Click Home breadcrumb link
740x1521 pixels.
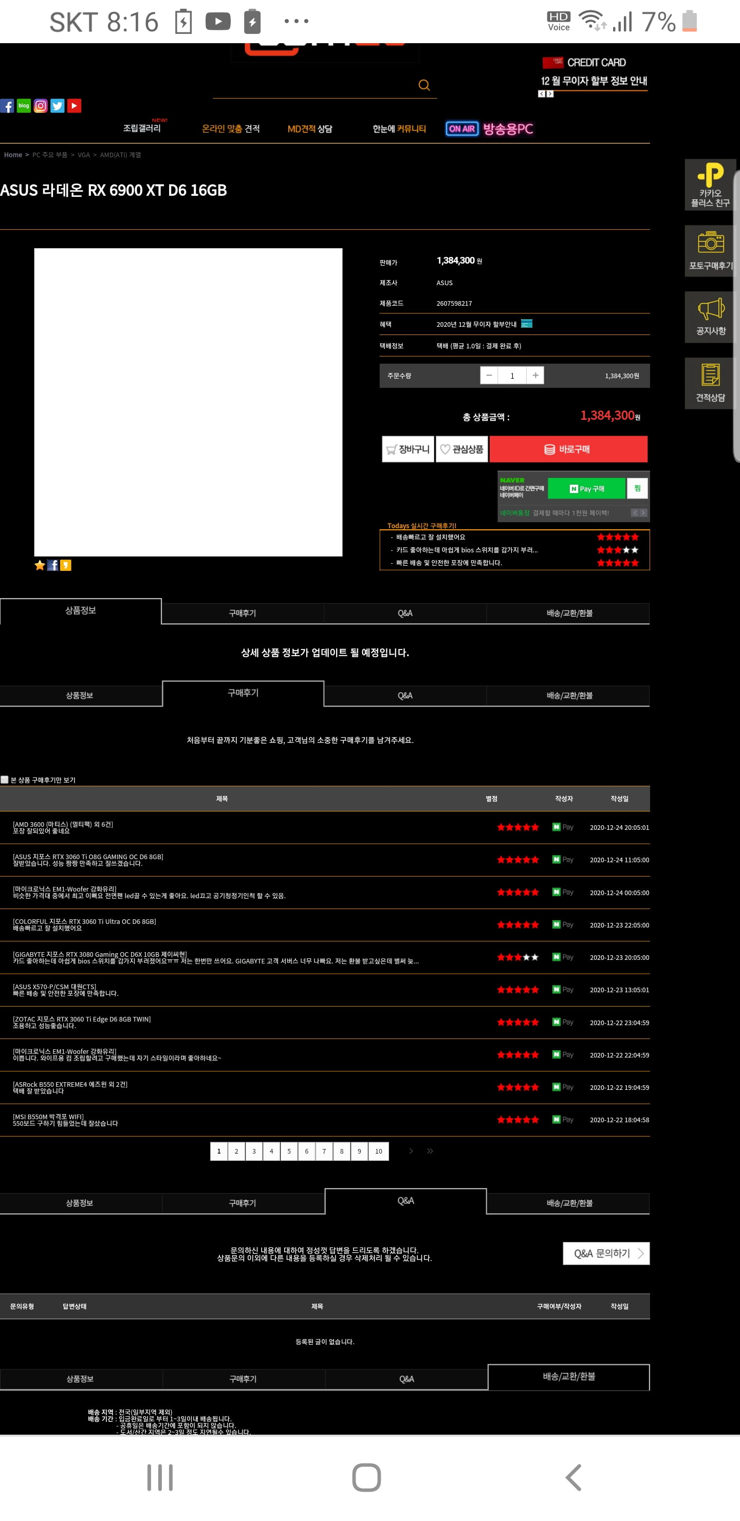pyautogui.click(x=13, y=155)
